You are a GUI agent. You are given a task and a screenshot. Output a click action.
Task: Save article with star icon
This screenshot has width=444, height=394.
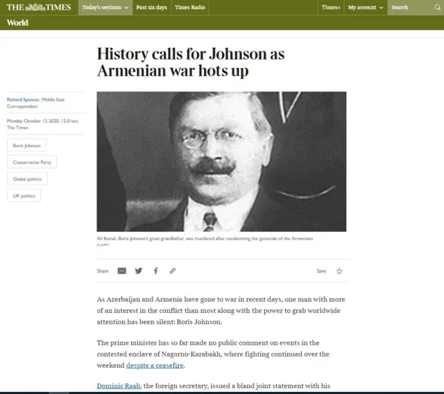[x=339, y=271]
